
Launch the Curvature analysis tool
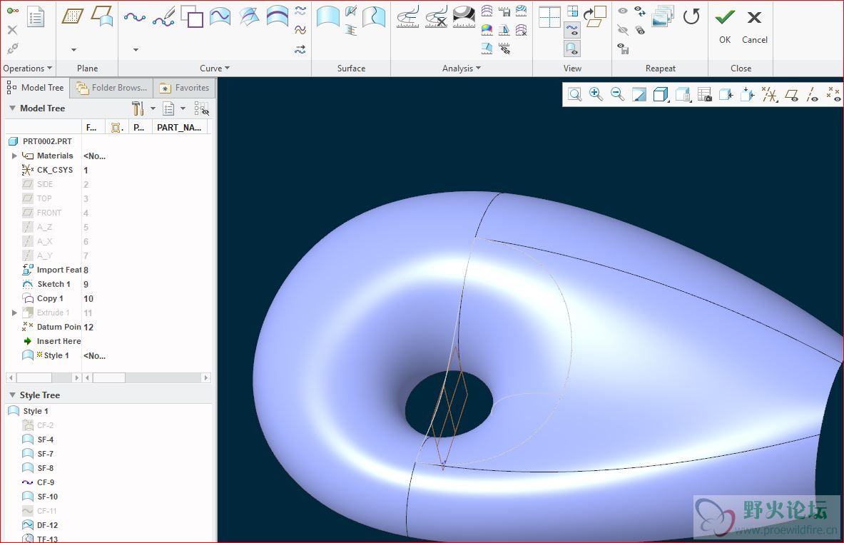pyautogui.click(x=407, y=17)
